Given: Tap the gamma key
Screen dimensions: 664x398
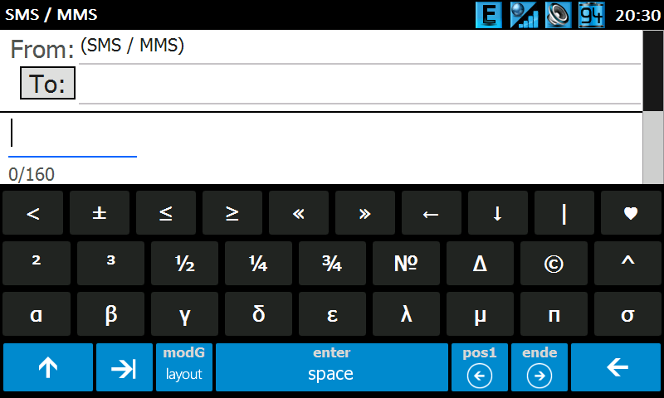Looking at the screenshot, I should 184,313.
